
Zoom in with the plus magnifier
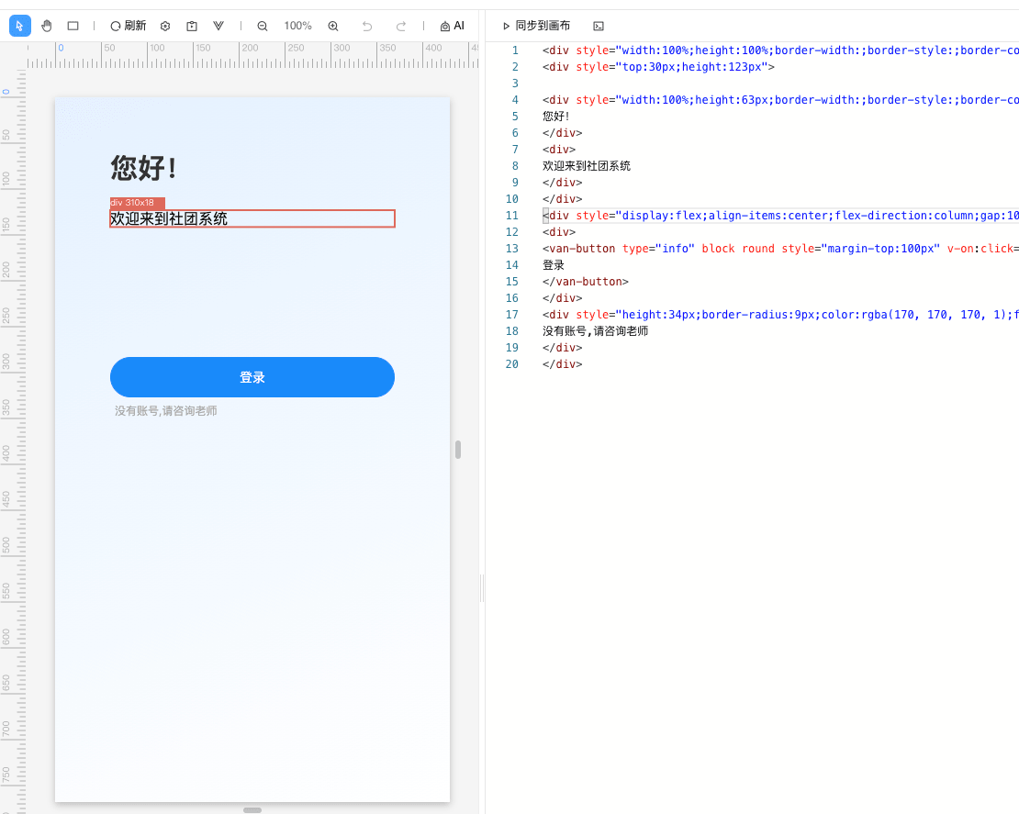pos(333,26)
